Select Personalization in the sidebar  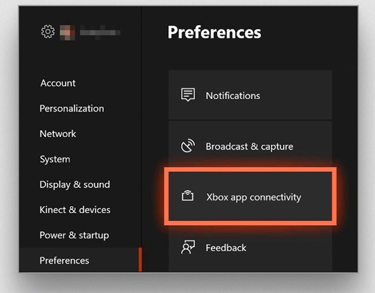tap(72, 109)
